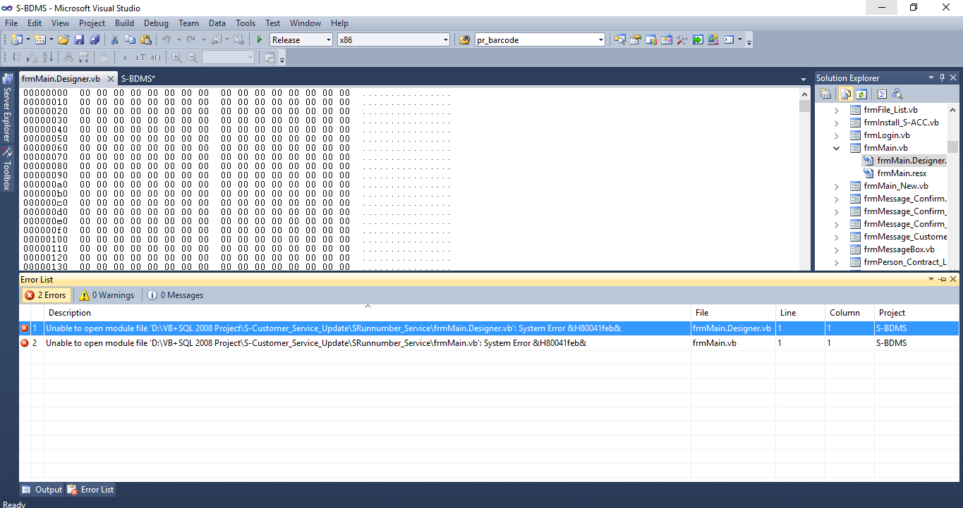Cut selection with the scissors icon
Image resolution: width=963 pixels, height=508 pixels.
pos(114,39)
